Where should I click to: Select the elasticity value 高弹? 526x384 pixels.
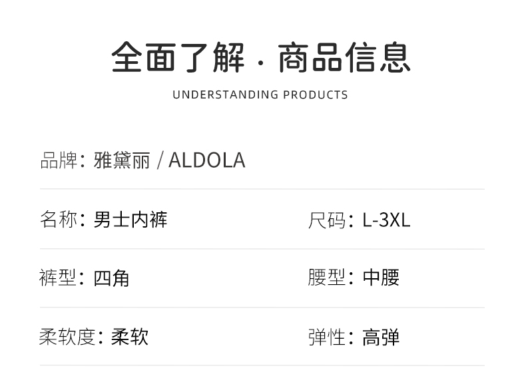pos(381,337)
